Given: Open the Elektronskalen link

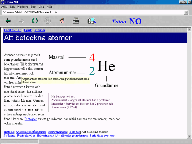Looking at the screenshot, I should [58, 132].
